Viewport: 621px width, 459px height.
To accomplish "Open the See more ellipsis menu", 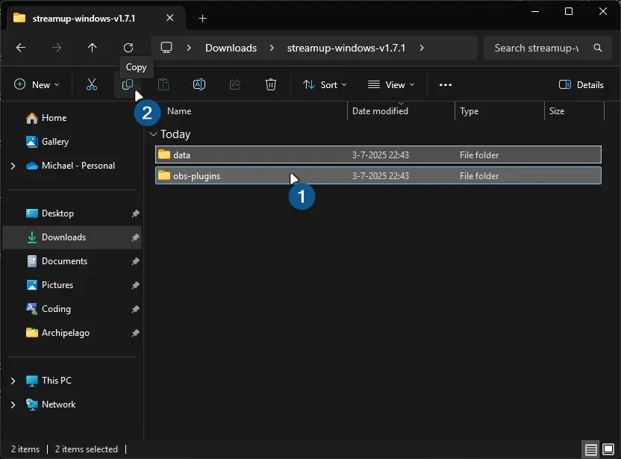I will [446, 85].
